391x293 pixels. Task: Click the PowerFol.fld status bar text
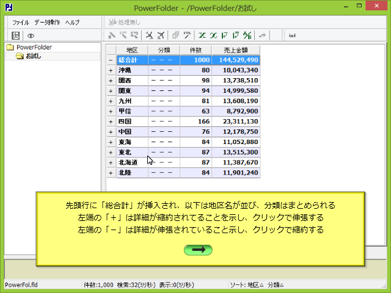point(21,285)
